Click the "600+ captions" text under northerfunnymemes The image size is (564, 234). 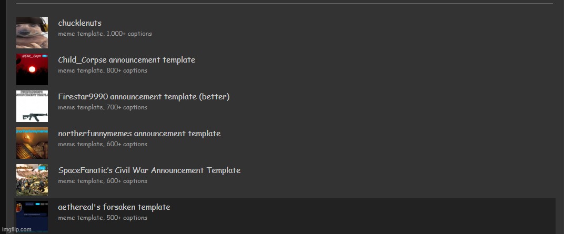[x=126, y=144]
